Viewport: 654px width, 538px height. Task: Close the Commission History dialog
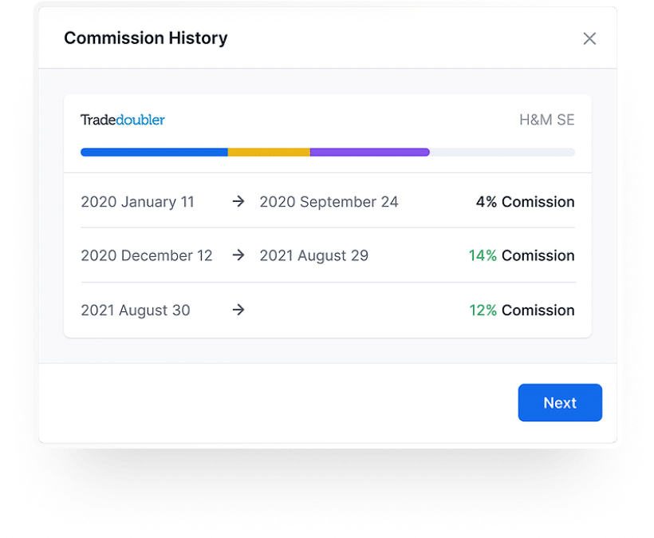click(589, 38)
